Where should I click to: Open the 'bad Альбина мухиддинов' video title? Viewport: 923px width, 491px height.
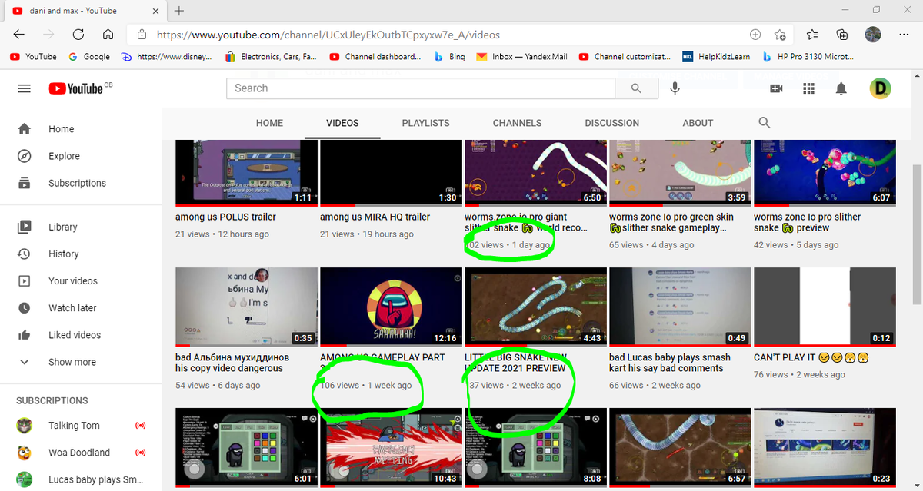[x=232, y=363]
